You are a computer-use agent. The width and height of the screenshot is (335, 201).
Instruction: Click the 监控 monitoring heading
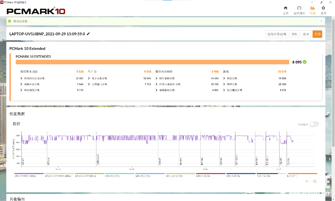tap(16, 124)
